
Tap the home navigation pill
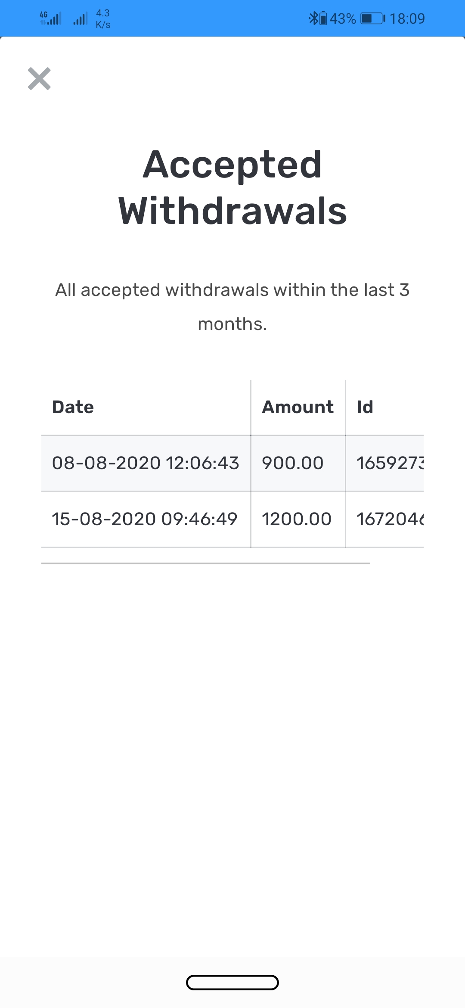[232, 983]
